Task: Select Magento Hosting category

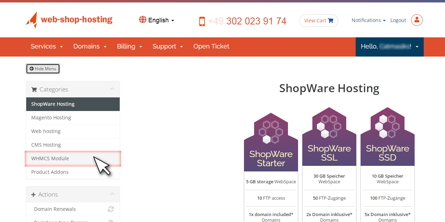Action: pos(73,118)
